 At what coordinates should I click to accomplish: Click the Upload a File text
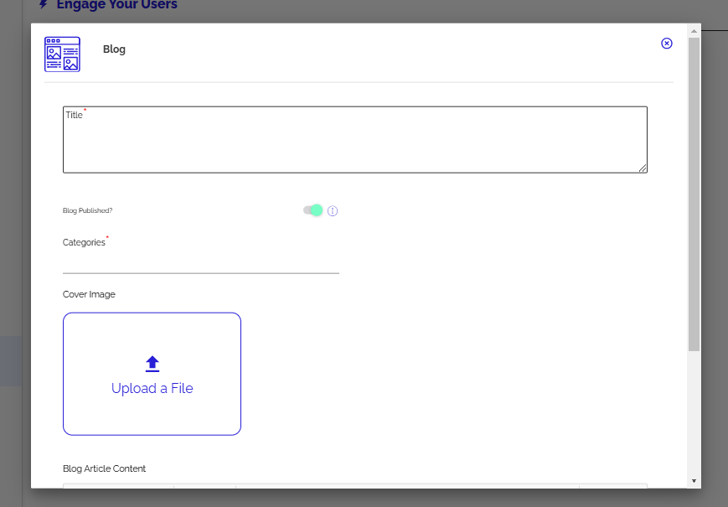(152, 388)
